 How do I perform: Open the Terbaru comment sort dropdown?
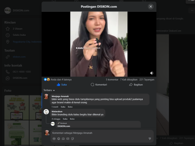[49, 90]
